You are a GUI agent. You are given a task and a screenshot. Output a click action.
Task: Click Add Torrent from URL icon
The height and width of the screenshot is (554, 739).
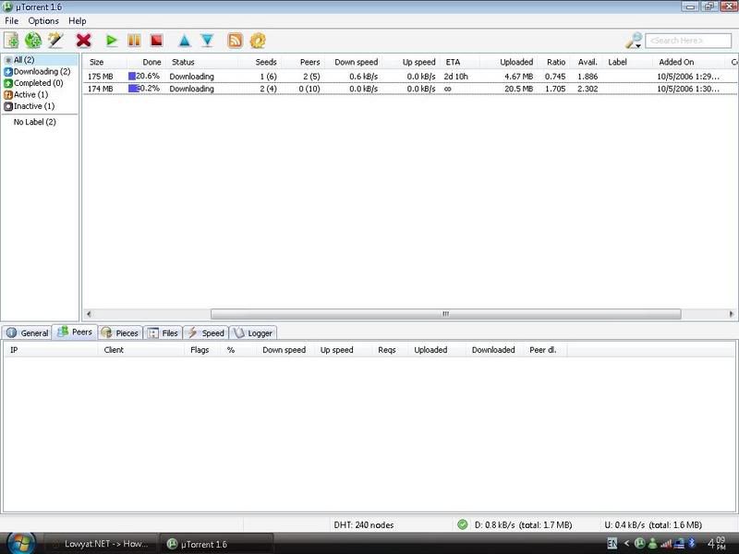[x=33, y=41]
